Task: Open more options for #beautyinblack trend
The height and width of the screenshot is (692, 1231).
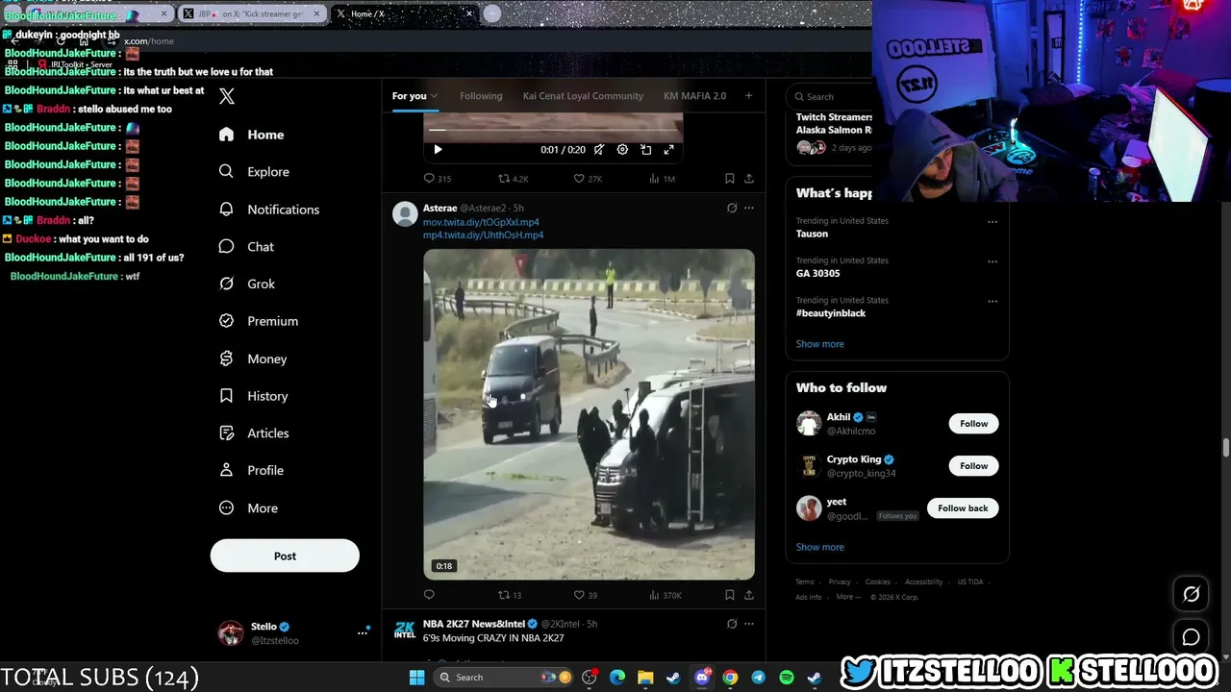Action: 992,301
